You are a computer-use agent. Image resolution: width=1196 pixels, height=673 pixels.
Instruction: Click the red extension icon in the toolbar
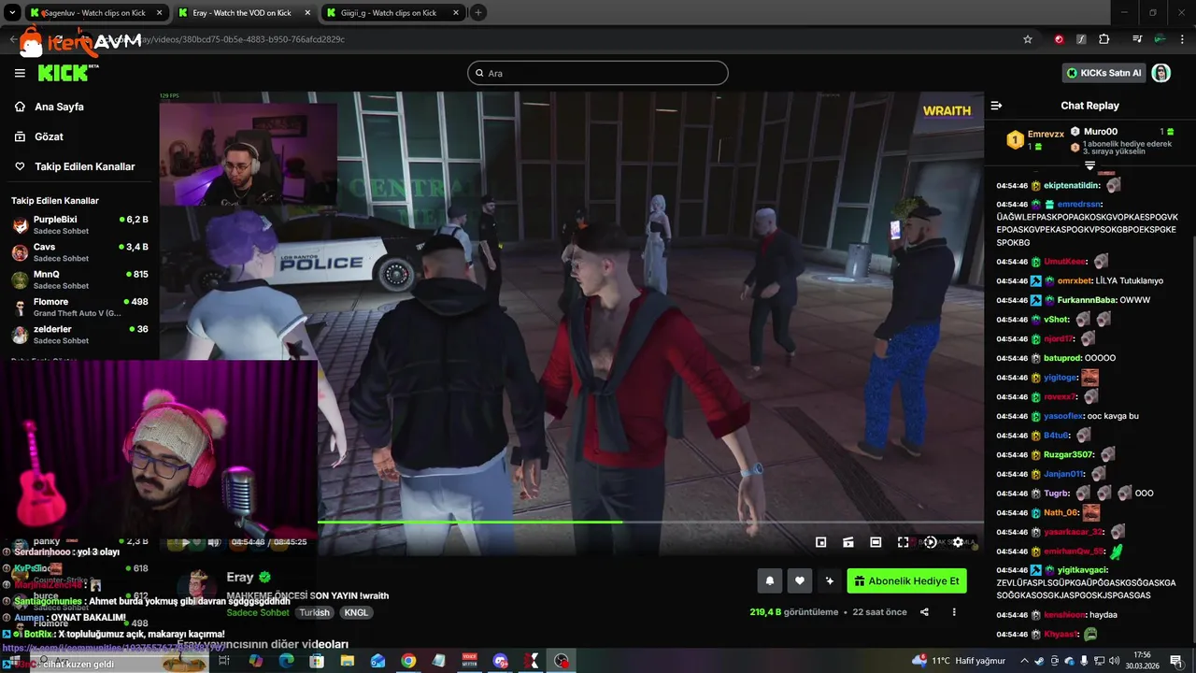point(1059,39)
